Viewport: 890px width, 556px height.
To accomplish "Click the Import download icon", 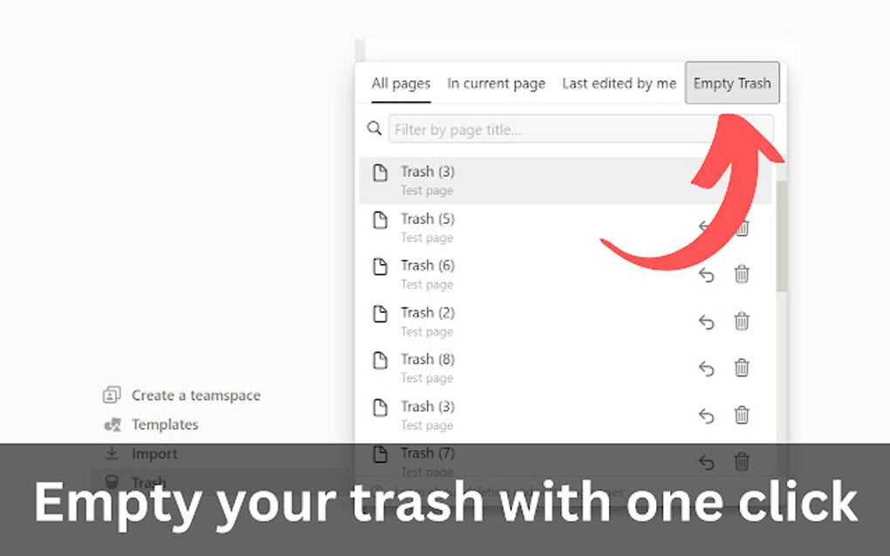I will (x=112, y=453).
